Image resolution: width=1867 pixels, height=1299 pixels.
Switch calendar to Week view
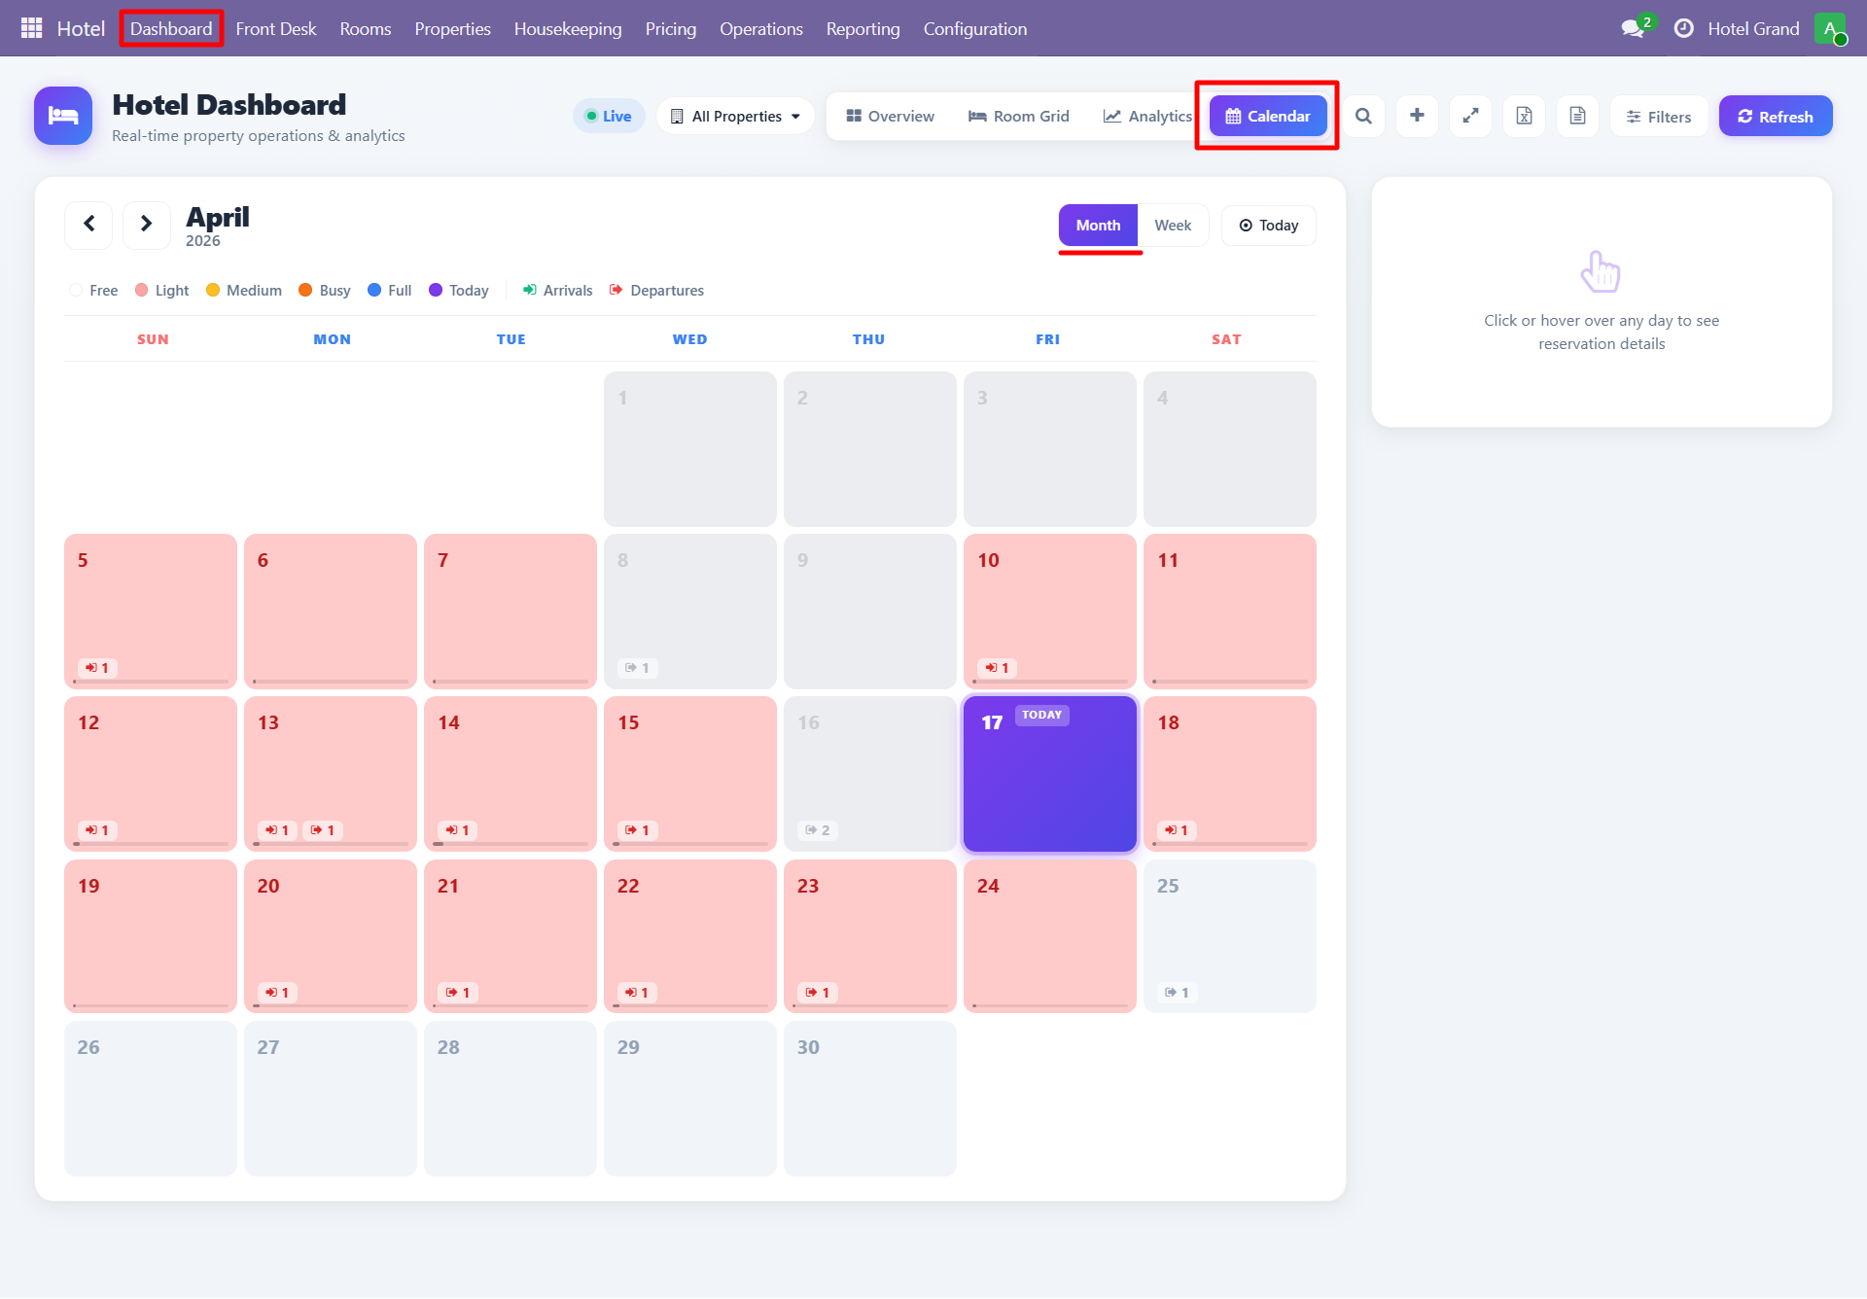tap(1173, 225)
